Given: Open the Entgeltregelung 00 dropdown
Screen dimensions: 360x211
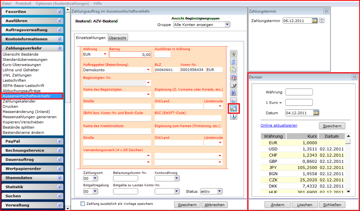Looking at the screenshot, I should [x=95, y=191].
